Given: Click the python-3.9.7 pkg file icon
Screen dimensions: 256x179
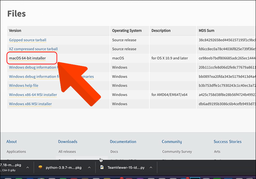Looking at the screenshot, I should [40, 167].
